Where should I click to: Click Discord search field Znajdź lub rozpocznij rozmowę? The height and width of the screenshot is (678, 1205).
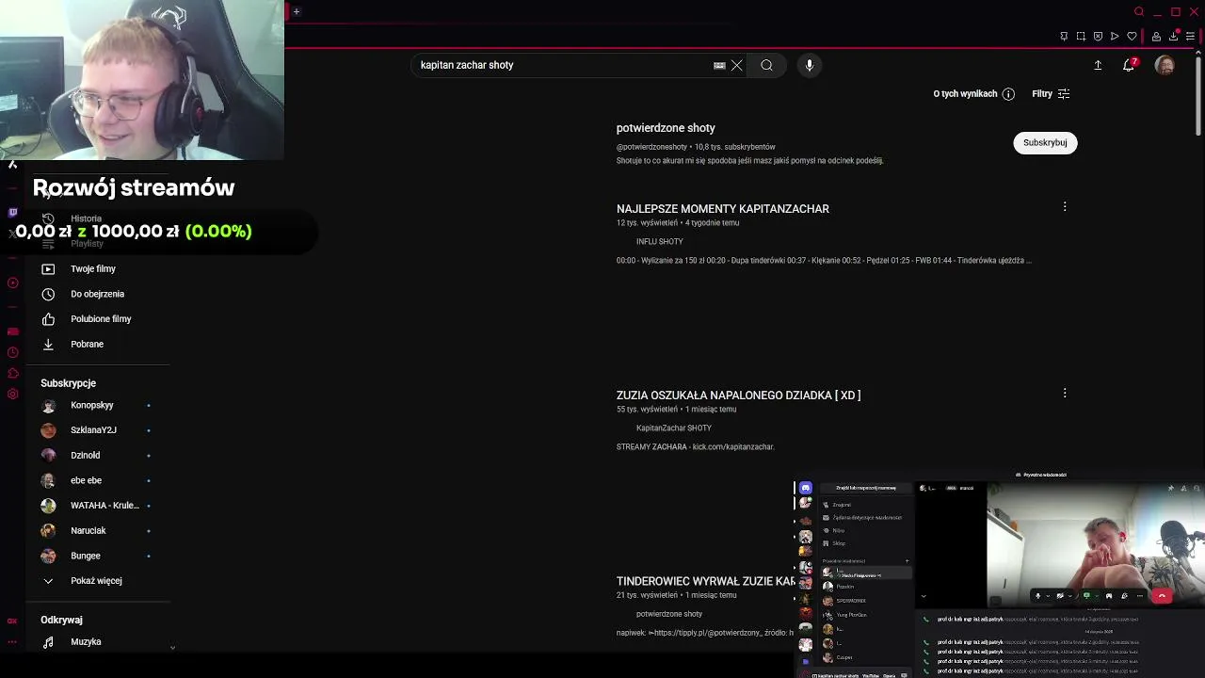866,488
